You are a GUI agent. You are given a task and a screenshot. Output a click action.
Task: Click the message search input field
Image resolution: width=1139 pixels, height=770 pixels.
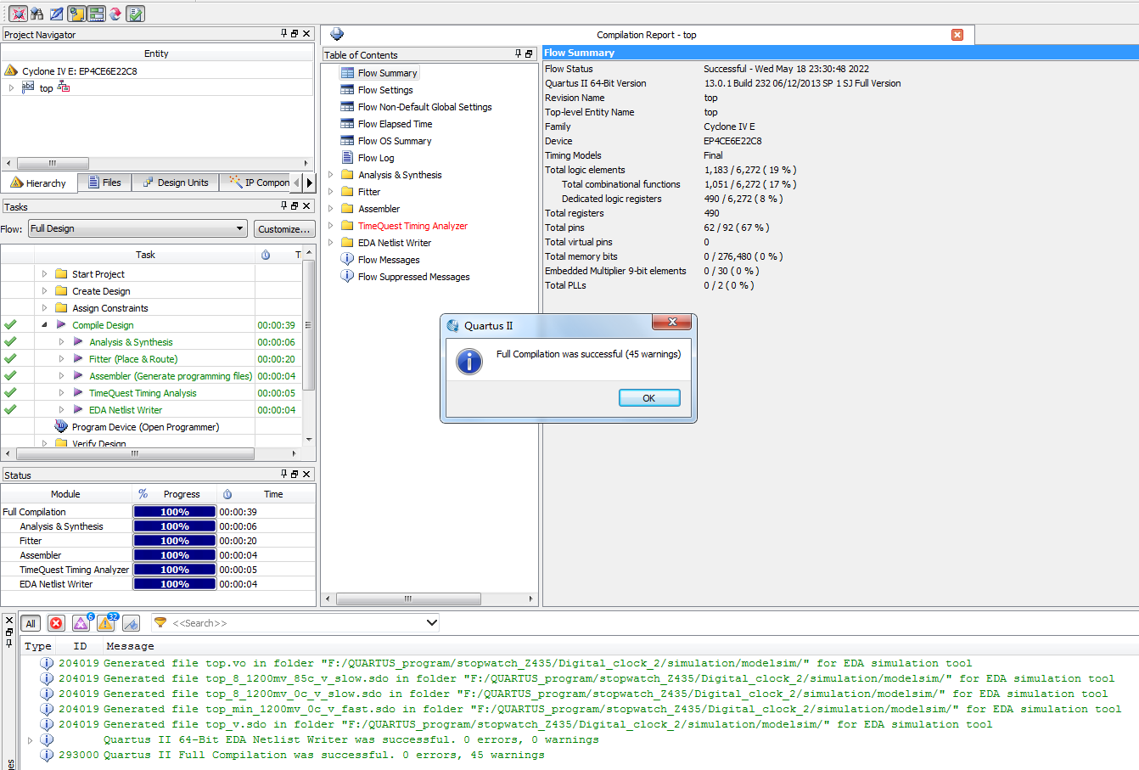tap(295, 622)
